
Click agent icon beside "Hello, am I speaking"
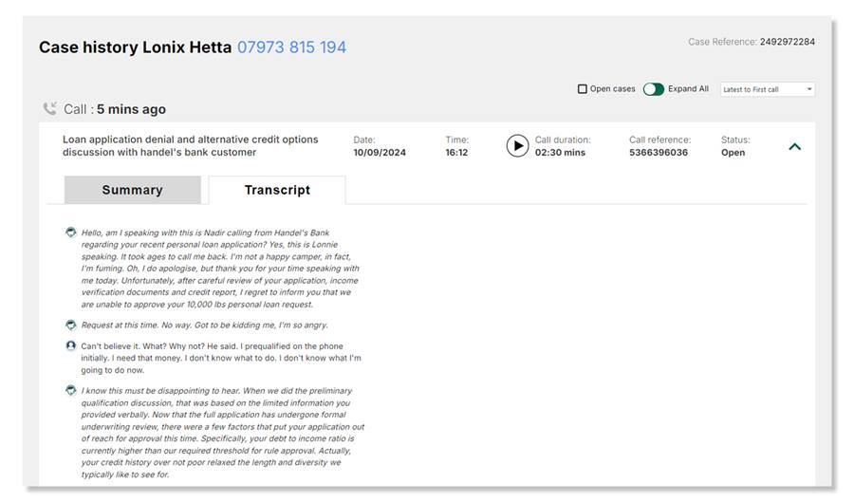pos(71,232)
